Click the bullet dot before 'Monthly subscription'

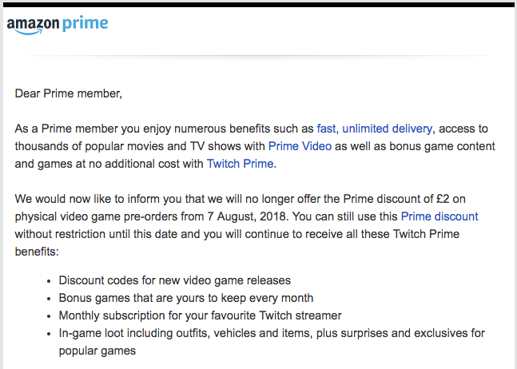(49, 316)
